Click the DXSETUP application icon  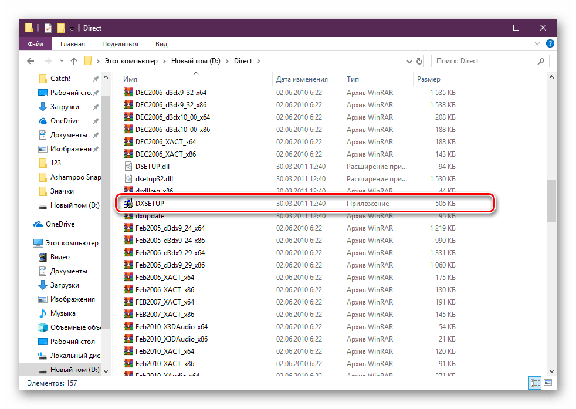(128, 203)
